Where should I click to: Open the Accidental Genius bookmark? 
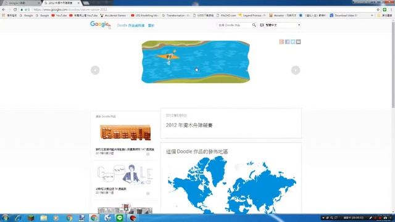coord(113,15)
